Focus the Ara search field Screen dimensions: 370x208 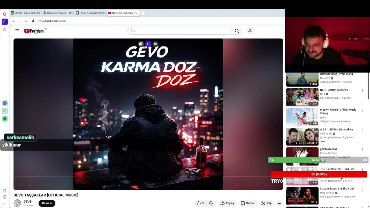point(179,31)
